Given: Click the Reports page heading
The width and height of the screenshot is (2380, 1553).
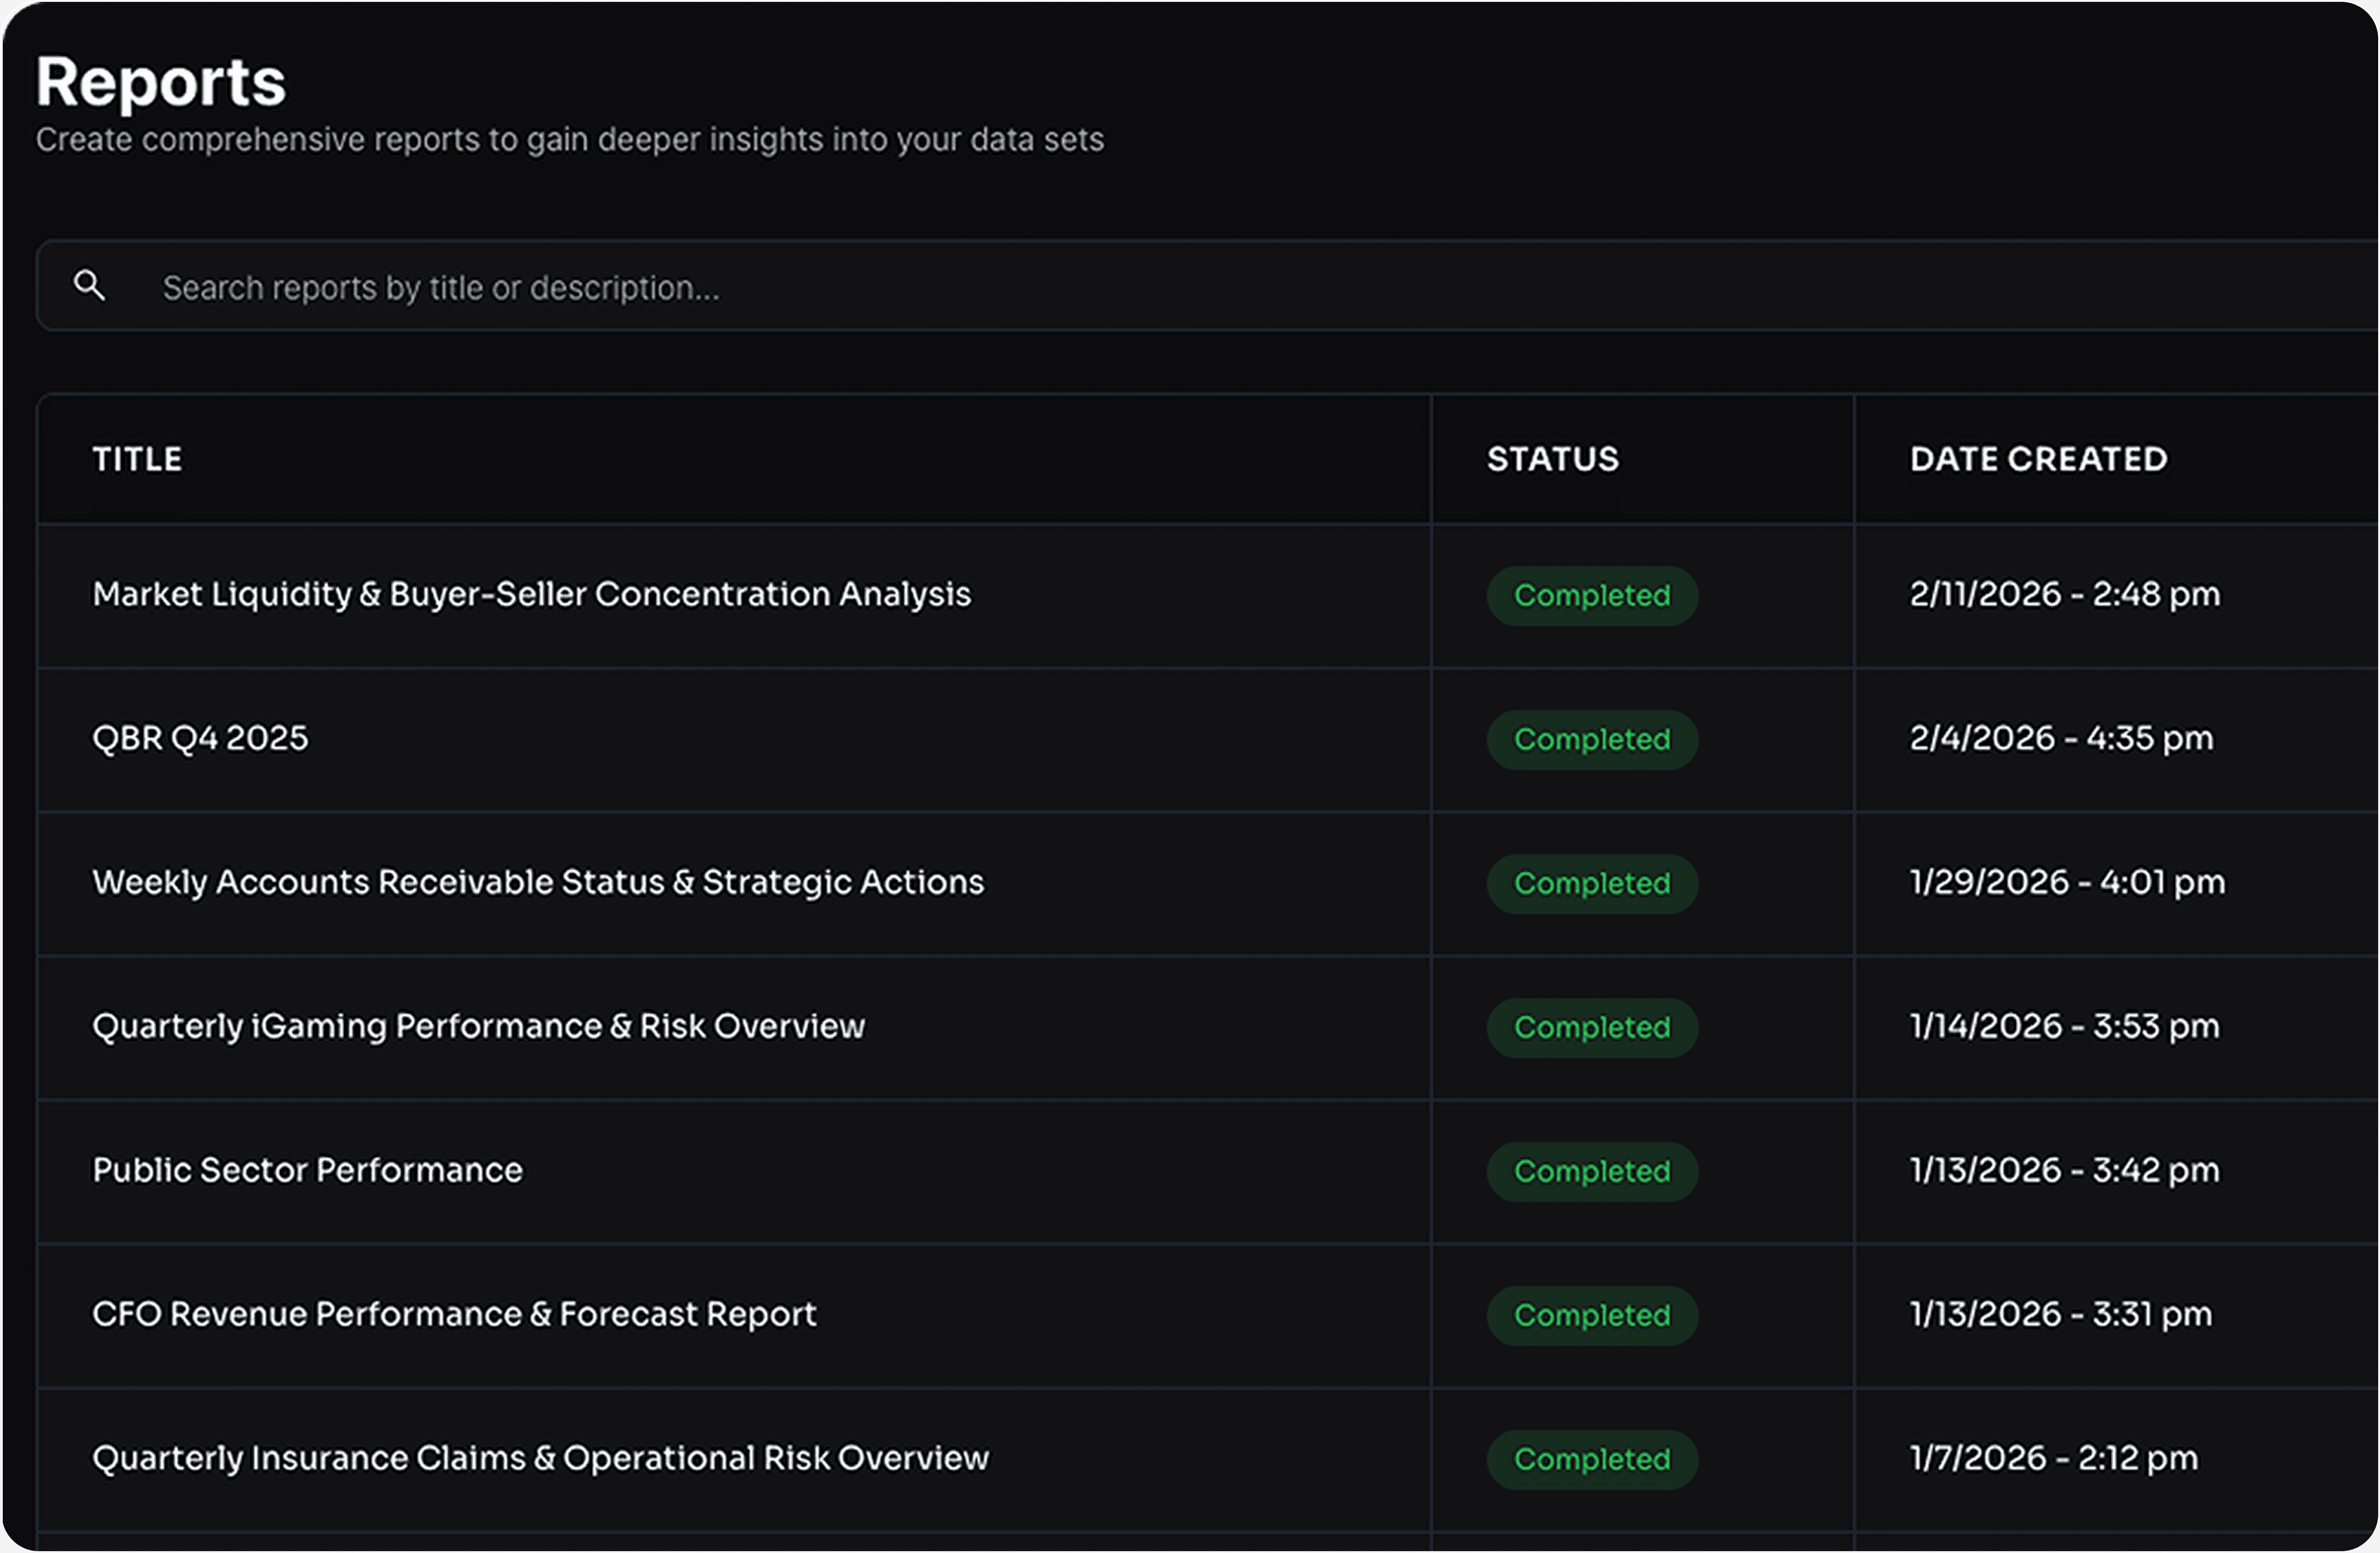Looking at the screenshot, I should 161,82.
